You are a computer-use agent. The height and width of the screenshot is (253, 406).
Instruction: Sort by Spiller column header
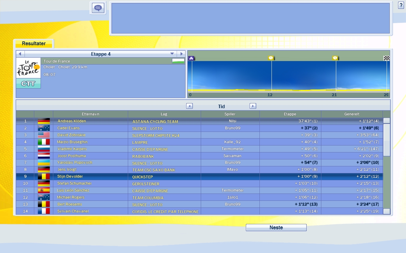click(230, 114)
